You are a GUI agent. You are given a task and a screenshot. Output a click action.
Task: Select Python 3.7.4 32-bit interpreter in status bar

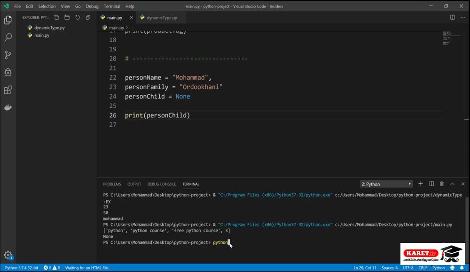tap(22, 268)
